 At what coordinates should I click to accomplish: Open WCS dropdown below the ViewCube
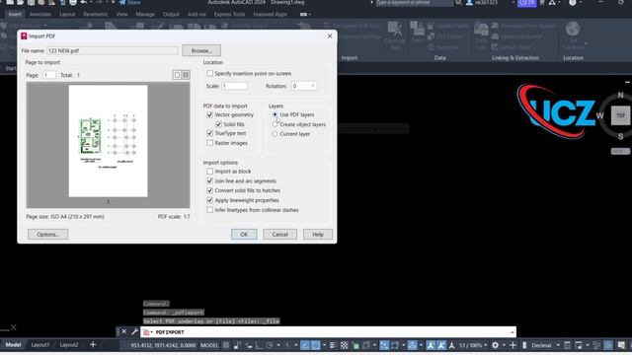[620, 151]
